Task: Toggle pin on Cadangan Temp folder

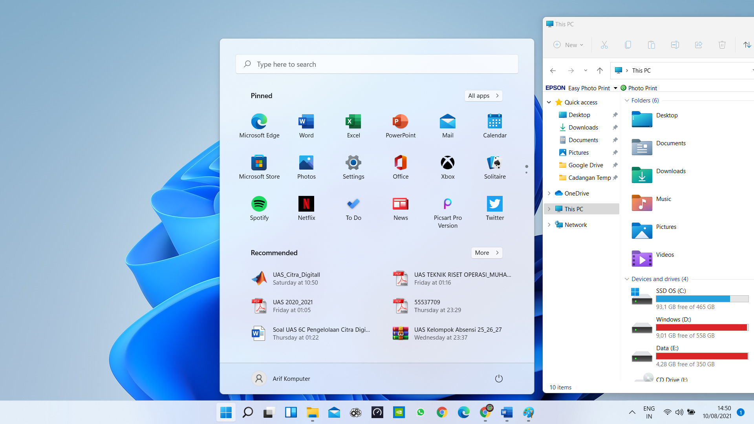Action: [615, 178]
